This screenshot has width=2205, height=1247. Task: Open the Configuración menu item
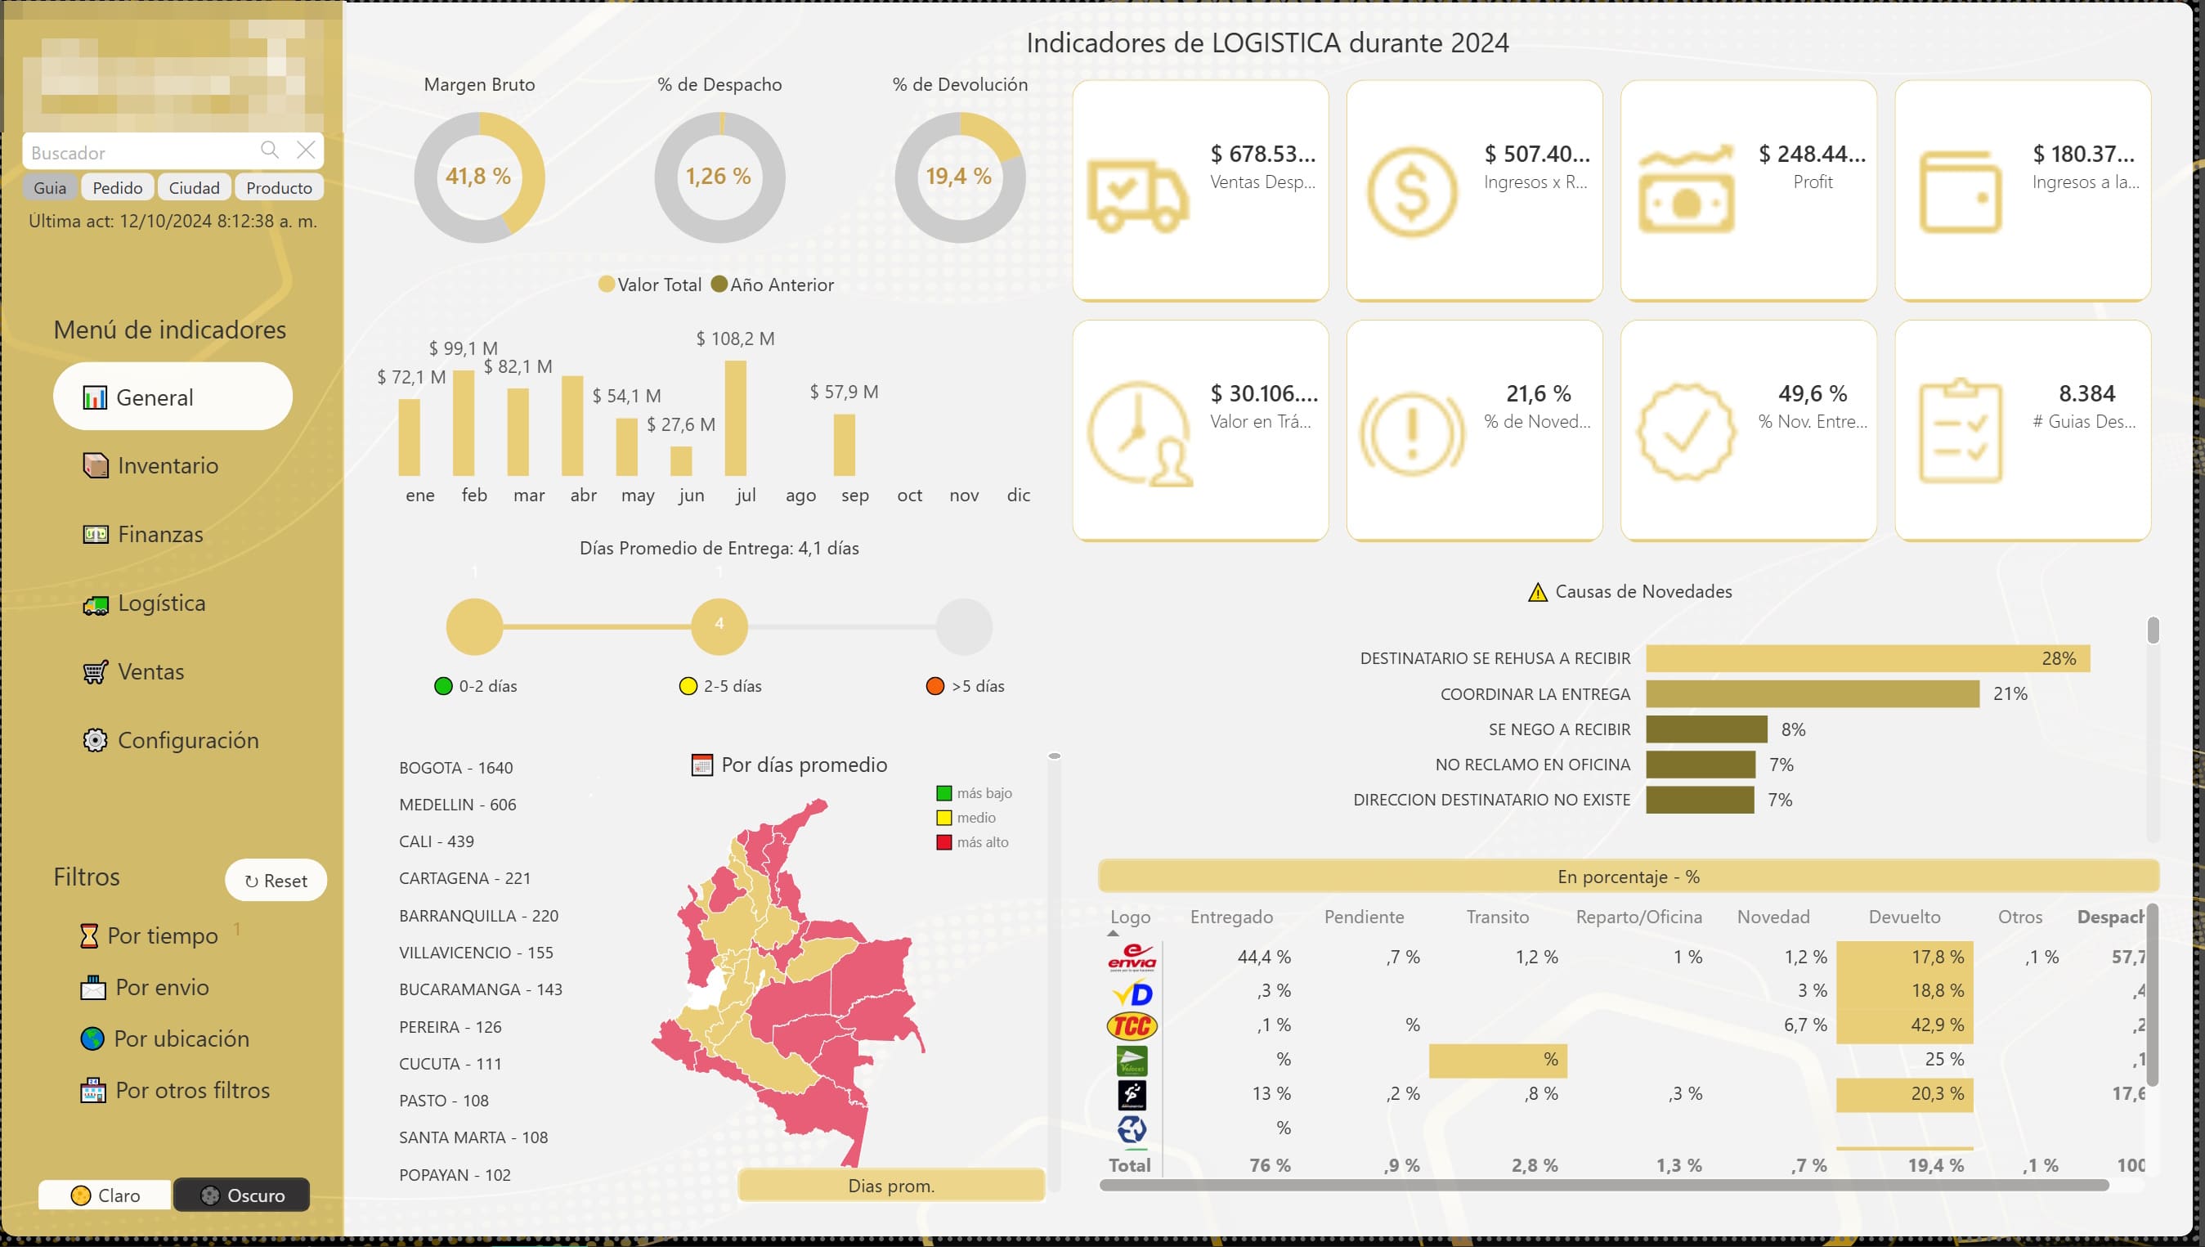tap(170, 740)
